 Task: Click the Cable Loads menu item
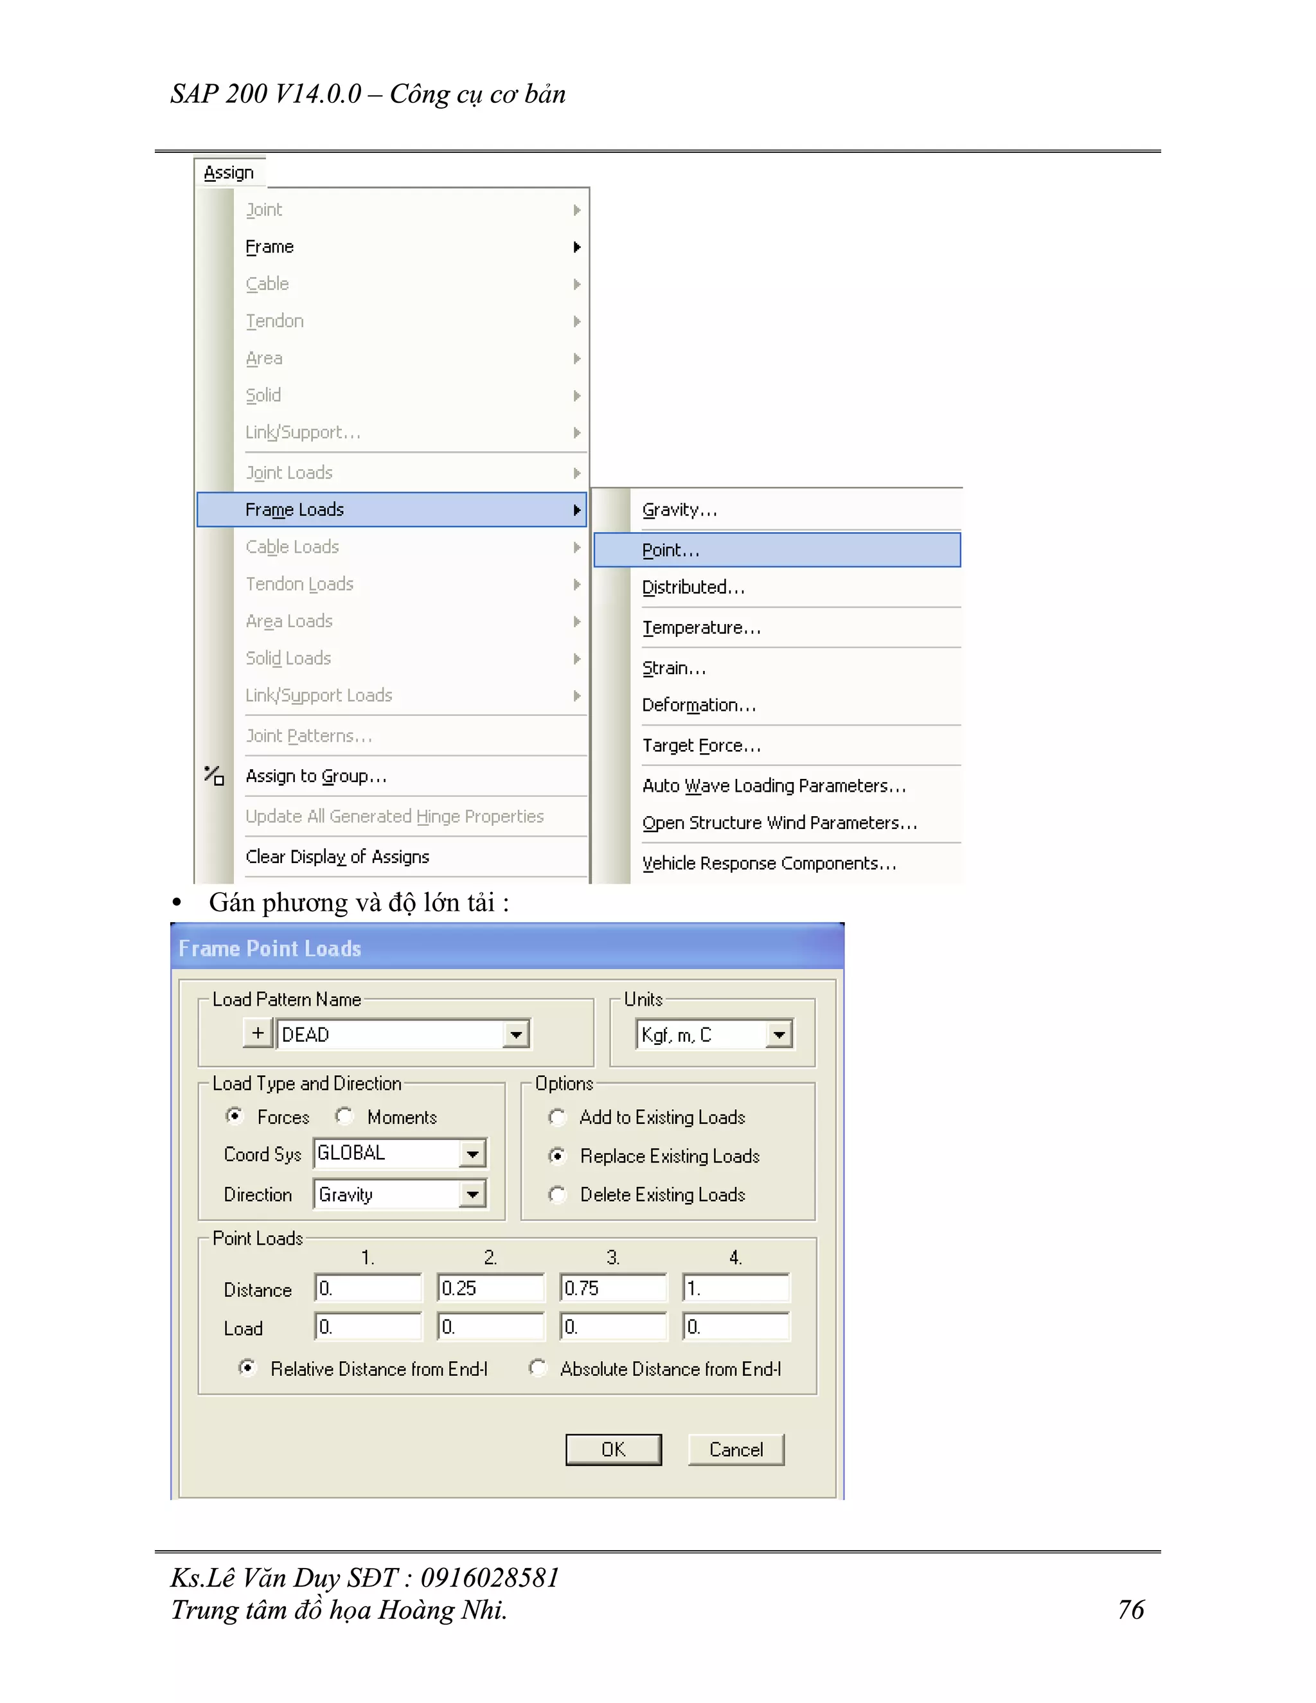(x=392, y=547)
